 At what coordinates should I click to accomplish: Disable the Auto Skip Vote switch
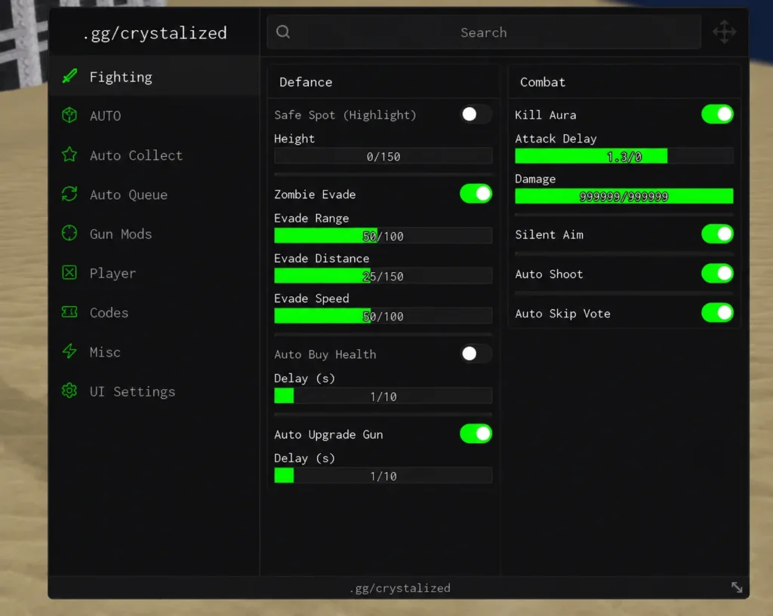(717, 313)
